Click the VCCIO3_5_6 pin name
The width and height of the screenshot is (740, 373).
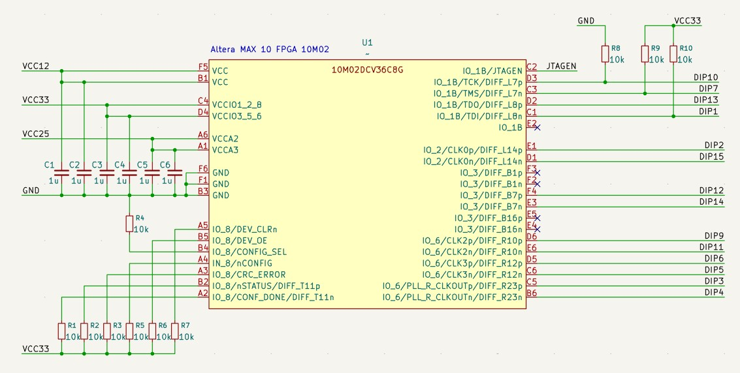[x=237, y=116]
